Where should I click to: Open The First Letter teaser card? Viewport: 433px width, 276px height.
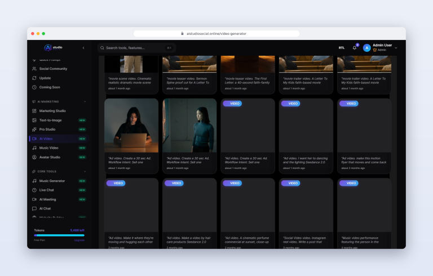(x=248, y=75)
